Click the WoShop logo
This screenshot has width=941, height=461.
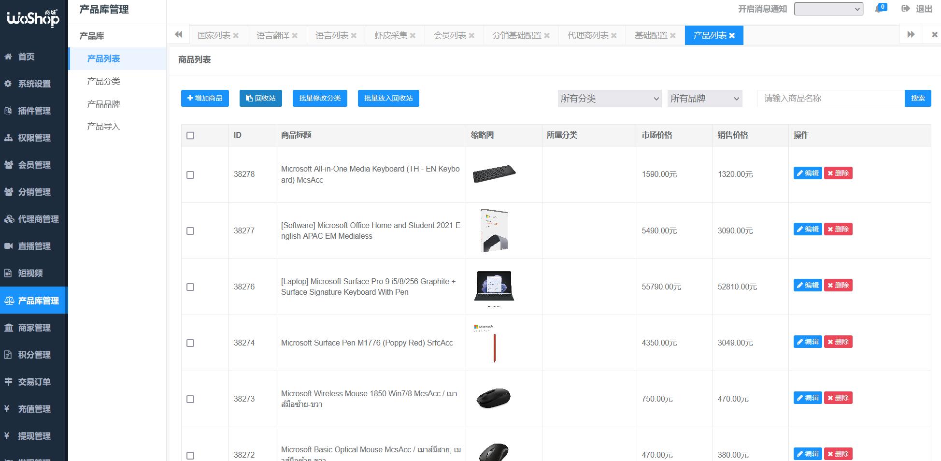pos(33,18)
